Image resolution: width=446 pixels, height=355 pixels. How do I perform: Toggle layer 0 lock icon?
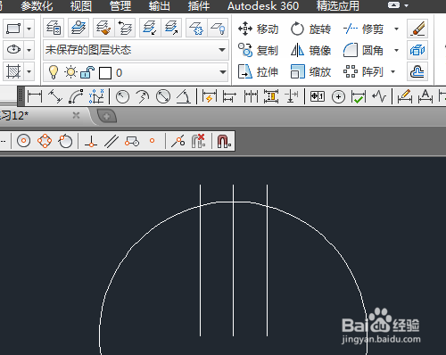pos(87,72)
